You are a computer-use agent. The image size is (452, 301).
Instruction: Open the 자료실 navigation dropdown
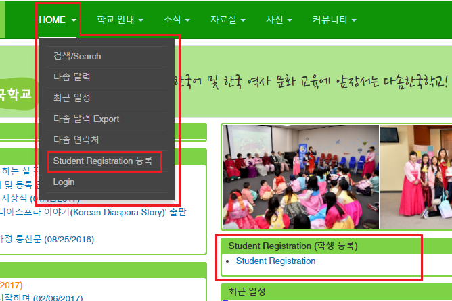[x=227, y=20]
